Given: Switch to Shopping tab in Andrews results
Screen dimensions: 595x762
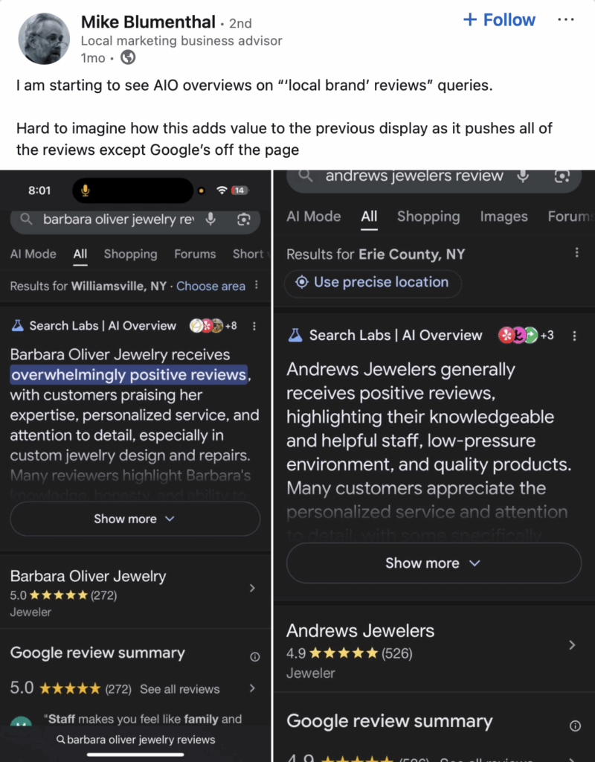Looking at the screenshot, I should click(428, 217).
